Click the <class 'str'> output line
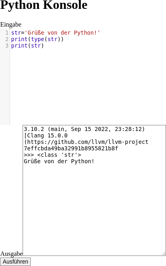 click(x=53, y=155)
